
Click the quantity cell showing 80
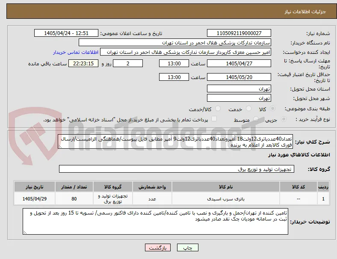[74, 199]
